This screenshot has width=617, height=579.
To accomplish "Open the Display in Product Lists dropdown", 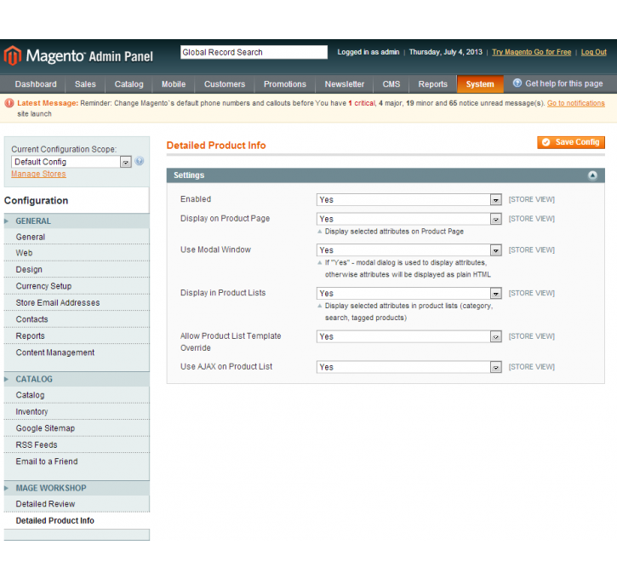I will point(408,294).
